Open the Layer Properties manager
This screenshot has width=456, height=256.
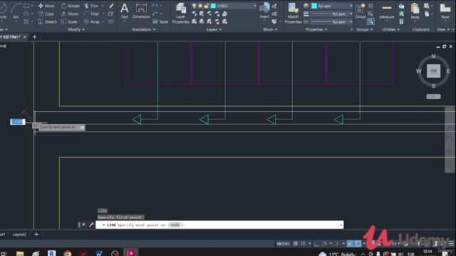[180, 14]
